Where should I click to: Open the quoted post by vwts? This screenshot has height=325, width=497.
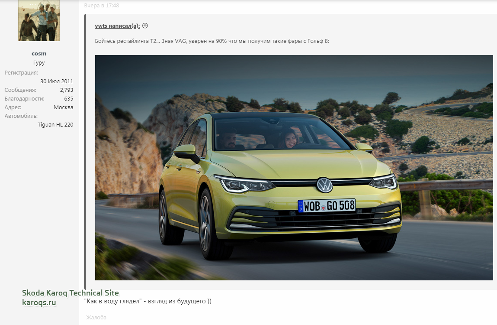pyautogui.click(x=117, y=26)
